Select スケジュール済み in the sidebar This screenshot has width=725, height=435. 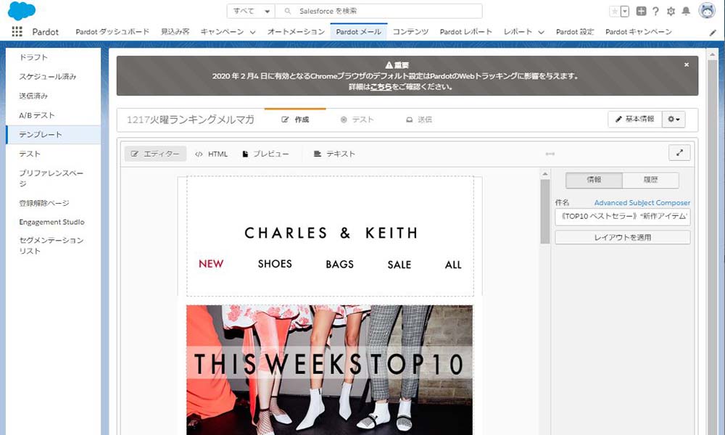tap(53, 77)
